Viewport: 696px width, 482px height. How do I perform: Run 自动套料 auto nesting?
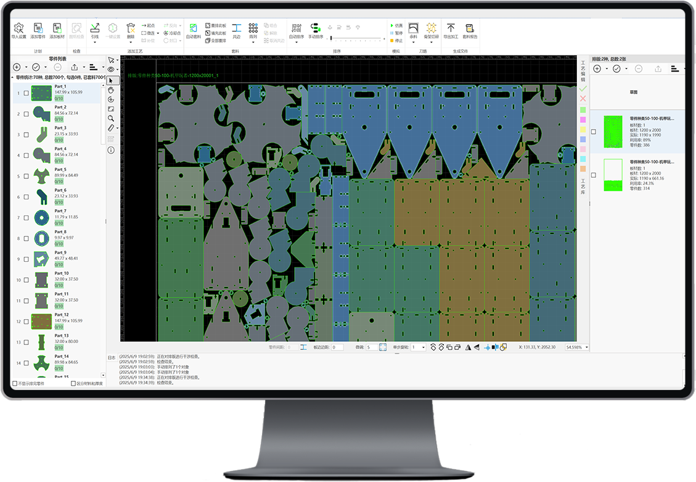(194, 30)
